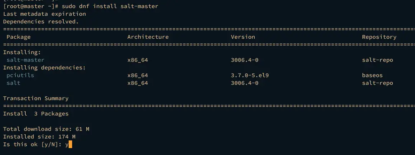Click the "Install 3 Packages" line
Image resolution: width=415 pixels, height=155 pixels.
(x=36, y=114)
